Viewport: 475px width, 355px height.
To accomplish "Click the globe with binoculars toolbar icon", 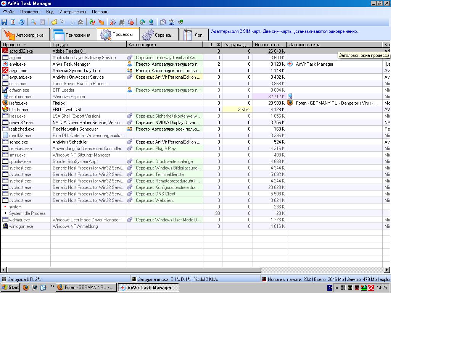I will coord(142,22).
